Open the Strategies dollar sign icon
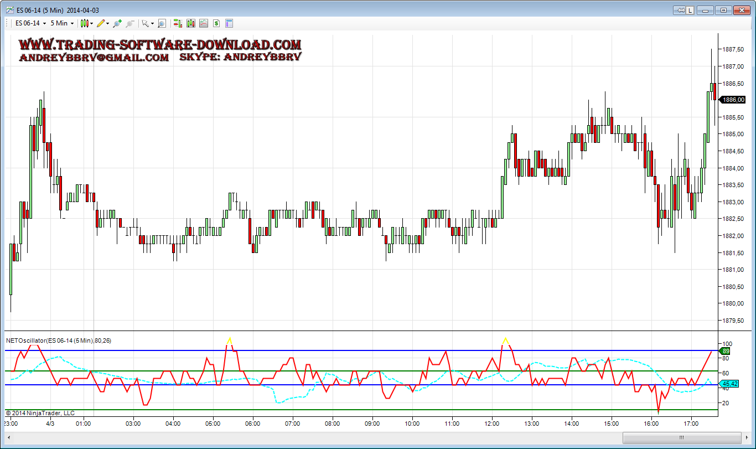Screen dimensions: 756x449 (x=216, y=23)
